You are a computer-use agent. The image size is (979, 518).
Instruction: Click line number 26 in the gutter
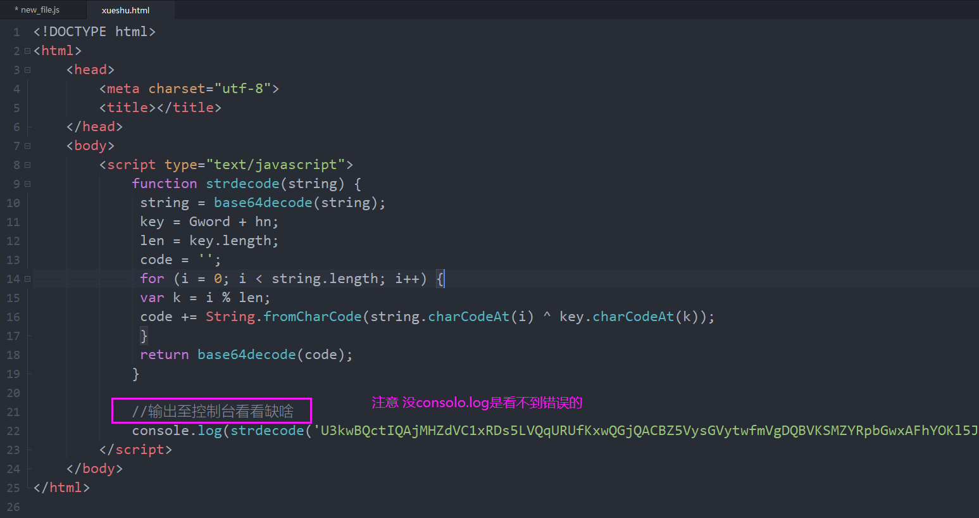click(x=13, y=507)
